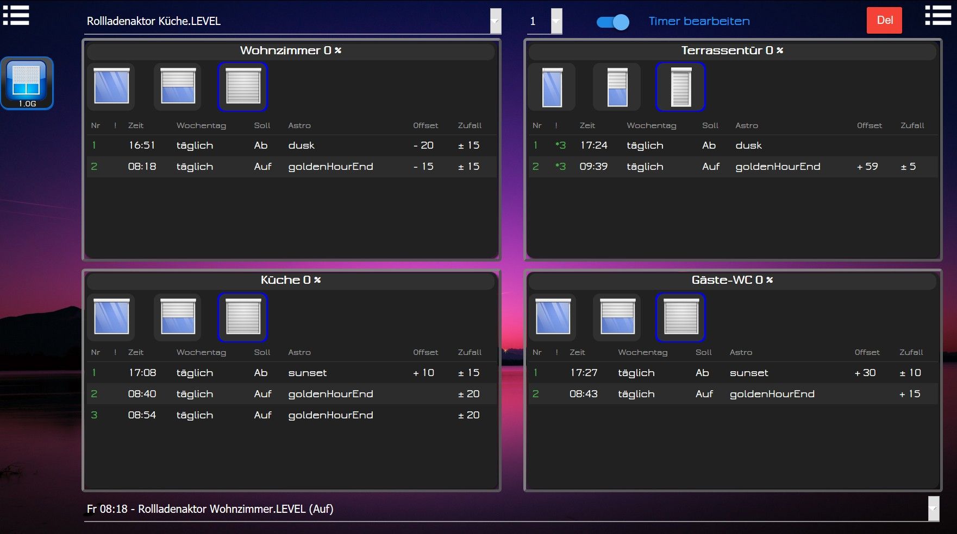Click the *3 marker in Terrassentür row 1

560,145
